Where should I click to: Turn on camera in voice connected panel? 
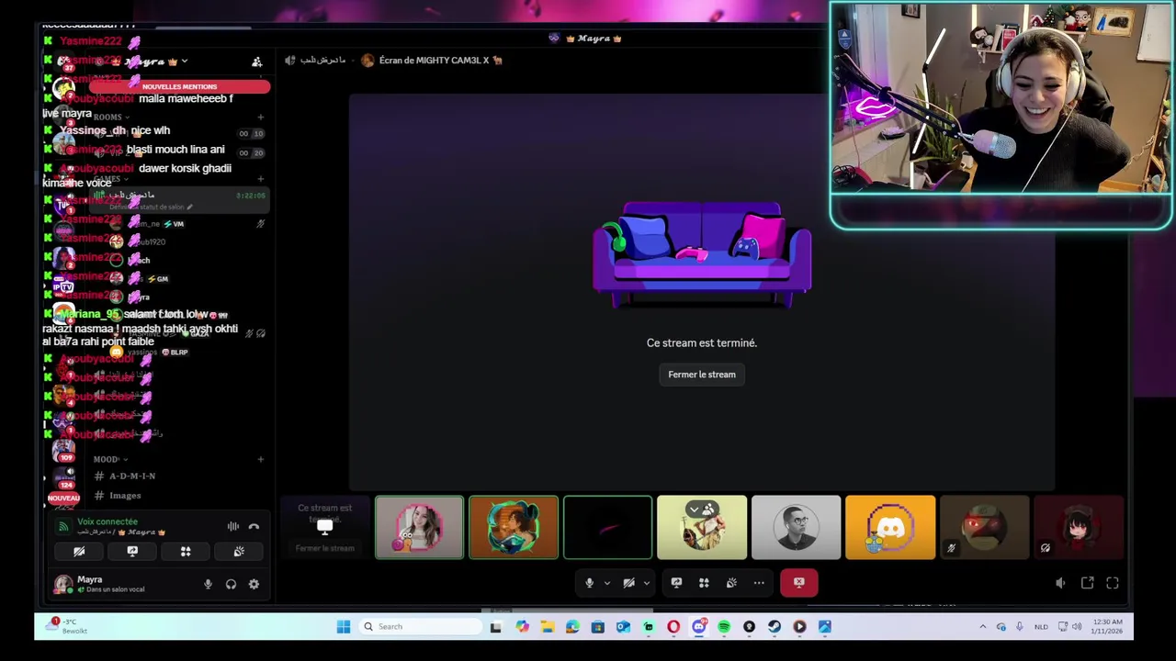click(79, 552)
